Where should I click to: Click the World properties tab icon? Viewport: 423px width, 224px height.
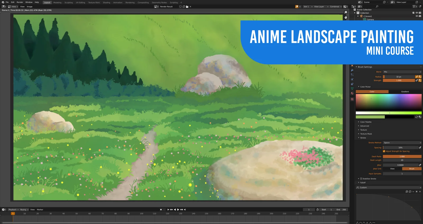(352, 93)
